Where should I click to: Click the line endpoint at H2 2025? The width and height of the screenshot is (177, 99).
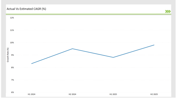(x=154, y=45)
